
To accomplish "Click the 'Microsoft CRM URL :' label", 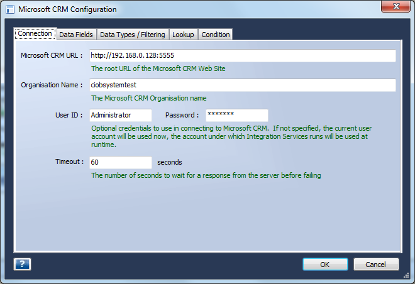I will pyautogui.click(x=52, y=55).
